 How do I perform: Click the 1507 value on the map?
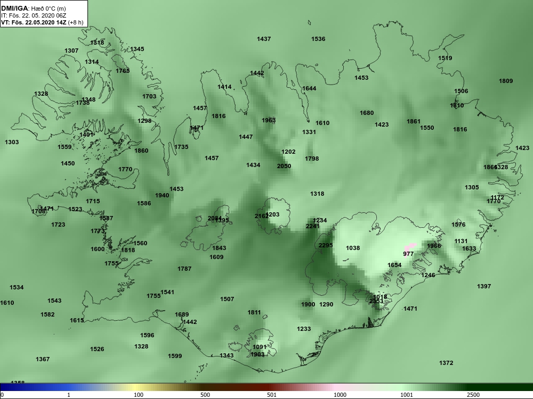coord(227,299)
